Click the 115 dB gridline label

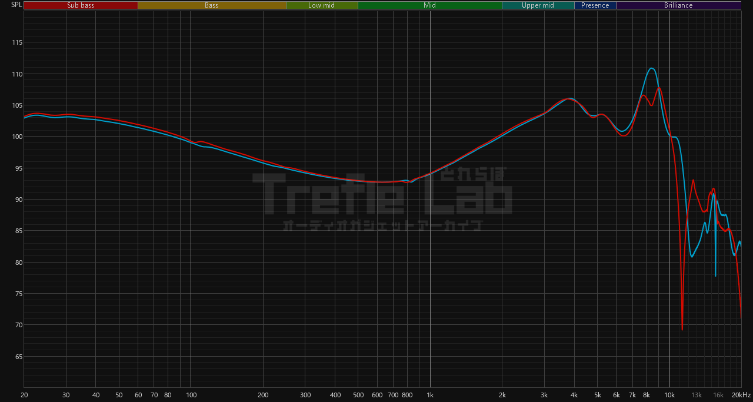(17, 42)
